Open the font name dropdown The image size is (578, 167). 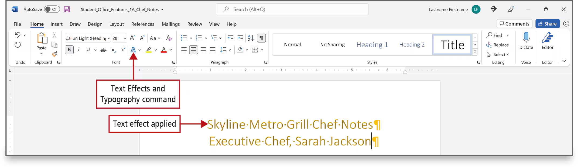click(109, 38)
